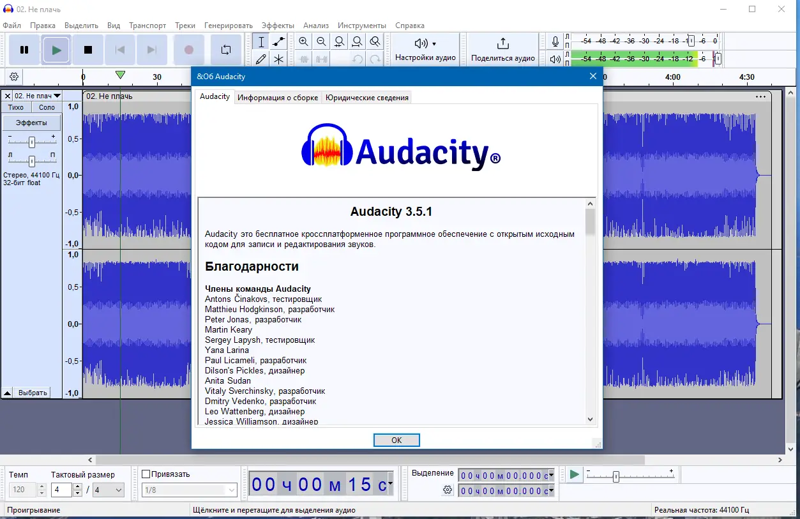800x519 pixels.
Task: Enable the Привязать snap checkbox
Action: [146, 474]
